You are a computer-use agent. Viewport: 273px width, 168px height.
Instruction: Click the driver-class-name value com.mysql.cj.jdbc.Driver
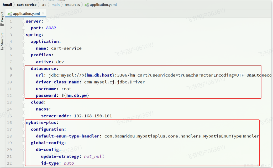(114, 82)
